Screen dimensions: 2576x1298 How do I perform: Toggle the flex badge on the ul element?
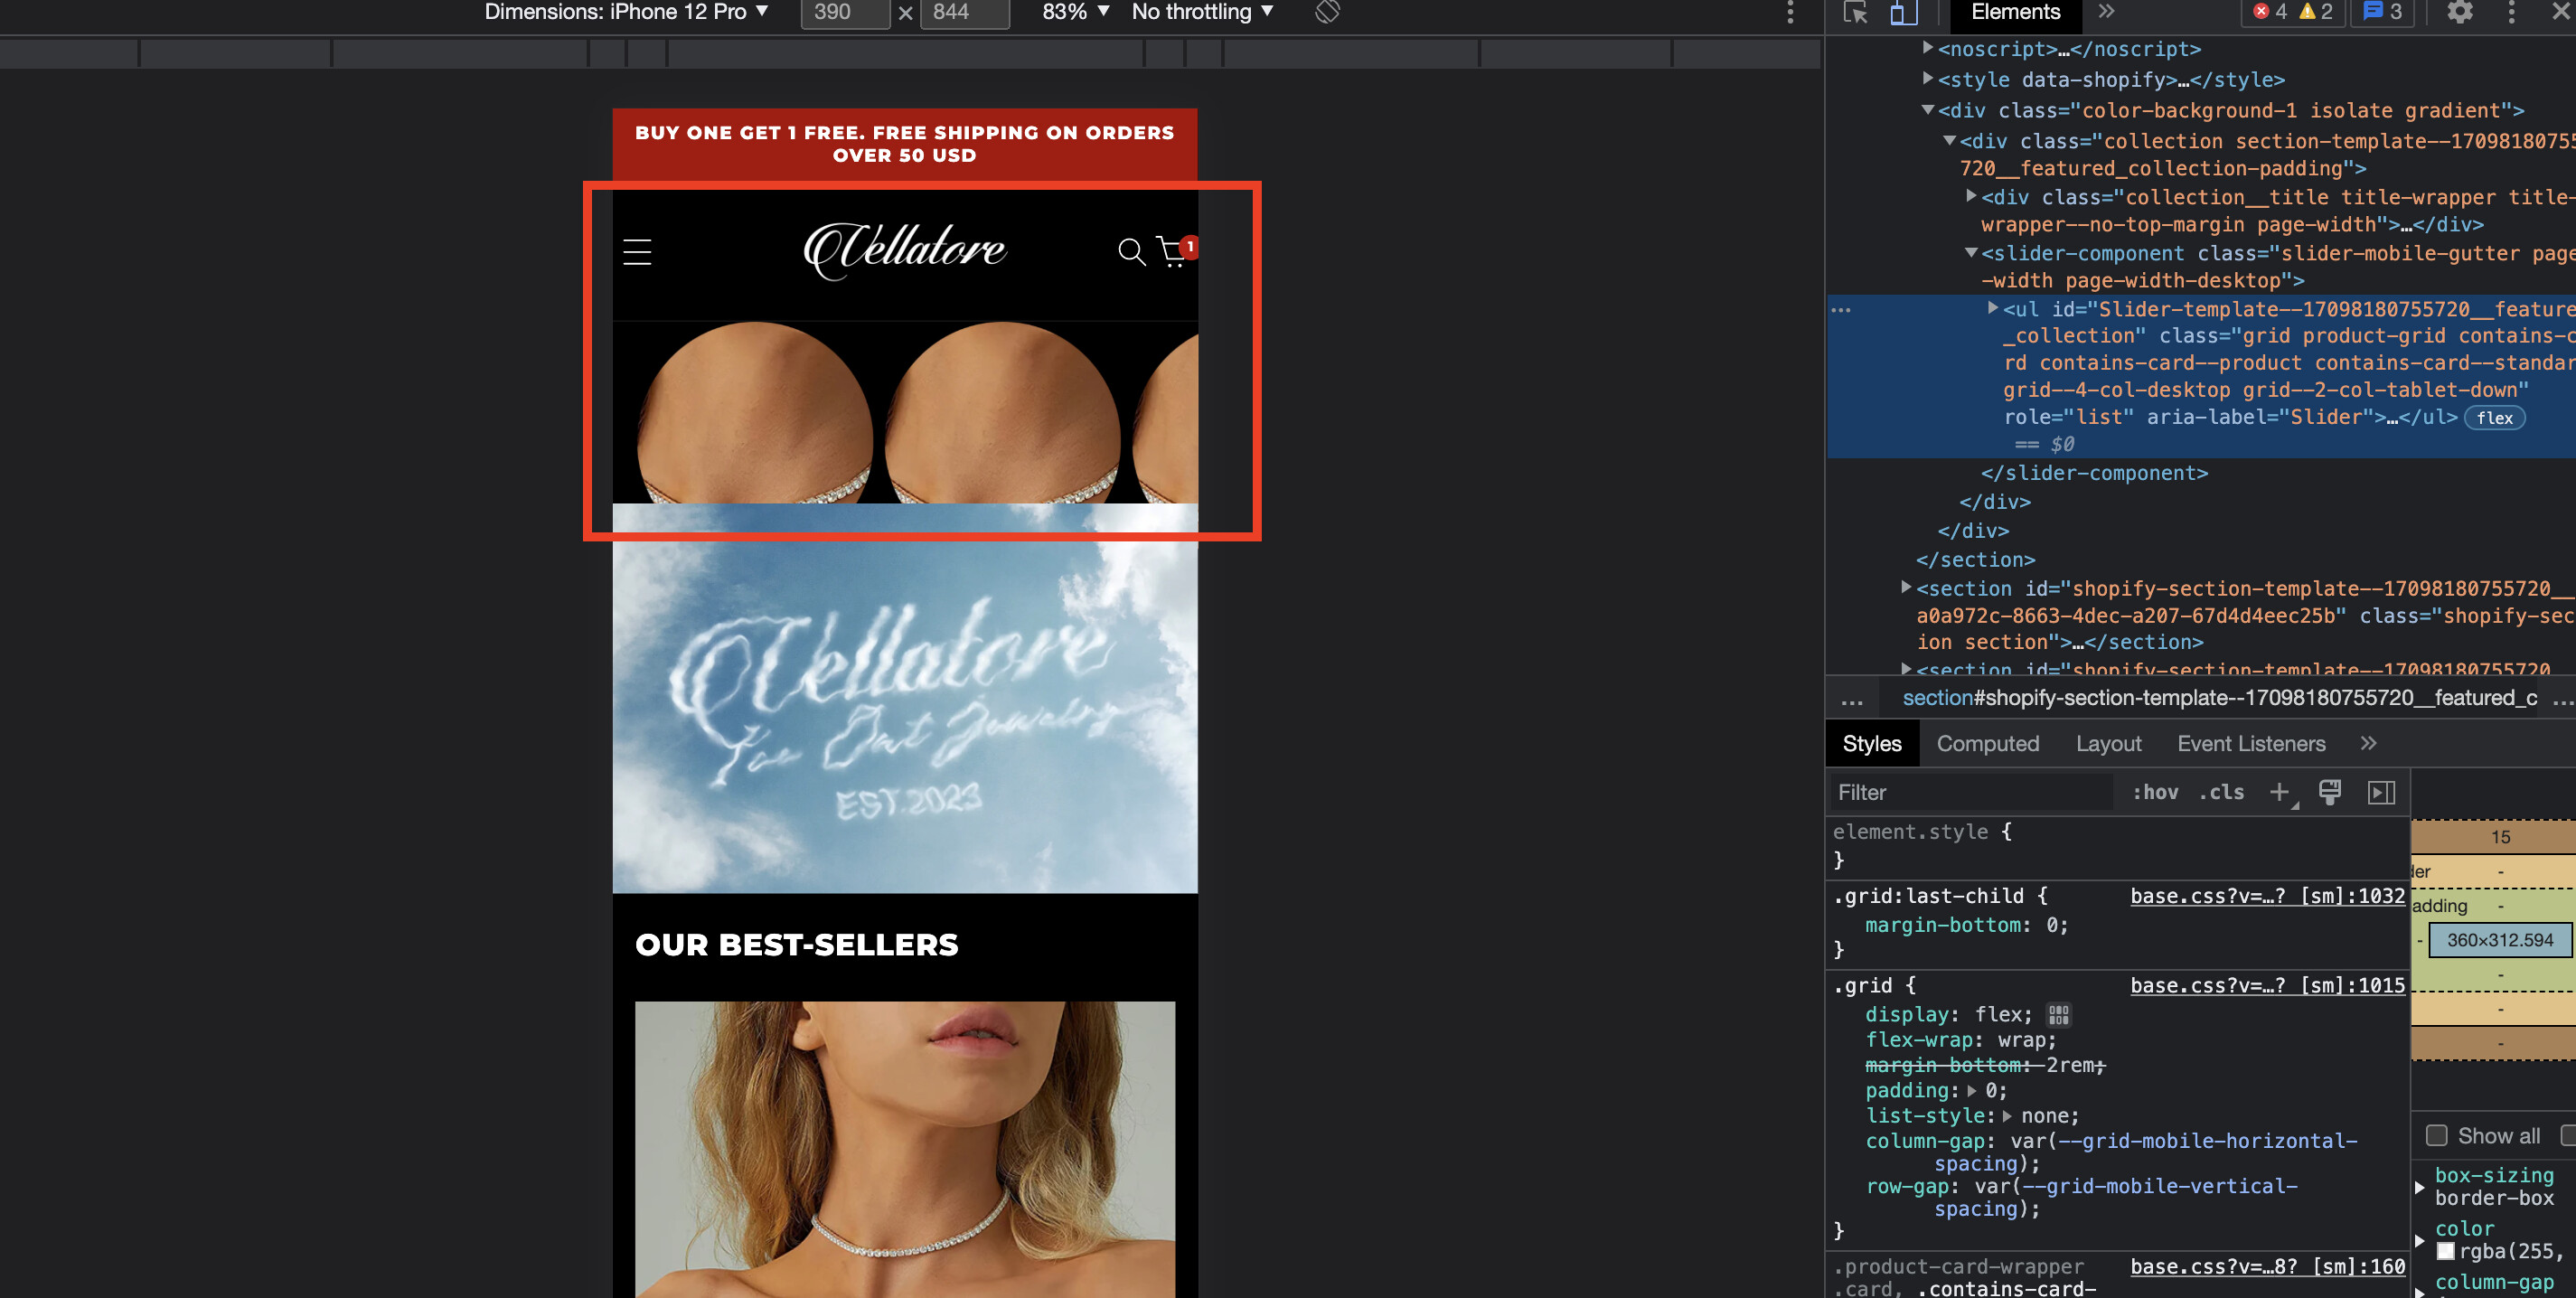click(x=2494, y=418)
